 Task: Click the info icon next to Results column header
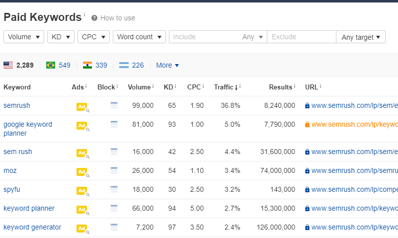click(295, 86)
